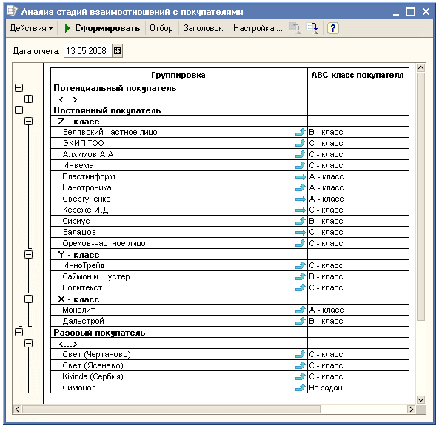
Task: Expand the <...> subgroup under Потенциальный покупатель
Action: click(29, 99)
